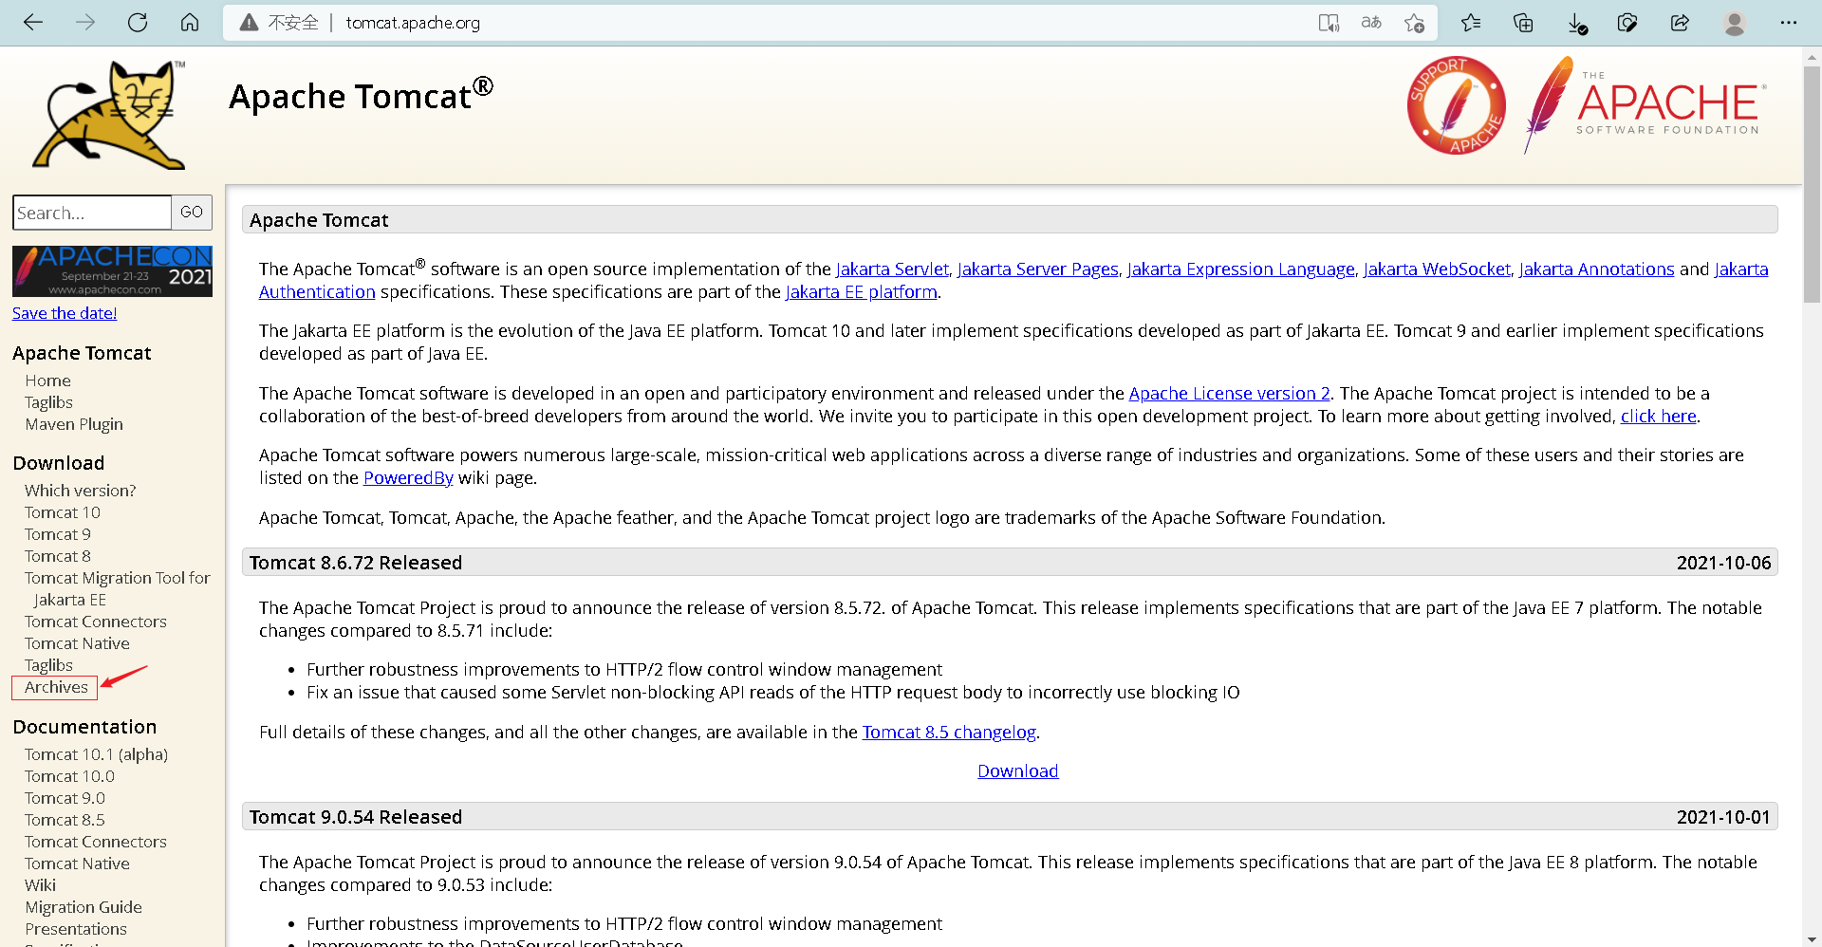The width and height of the screenshot is (1822, 947).
Task: Add this page to favorites with the star
Action: coord(1414,23)
